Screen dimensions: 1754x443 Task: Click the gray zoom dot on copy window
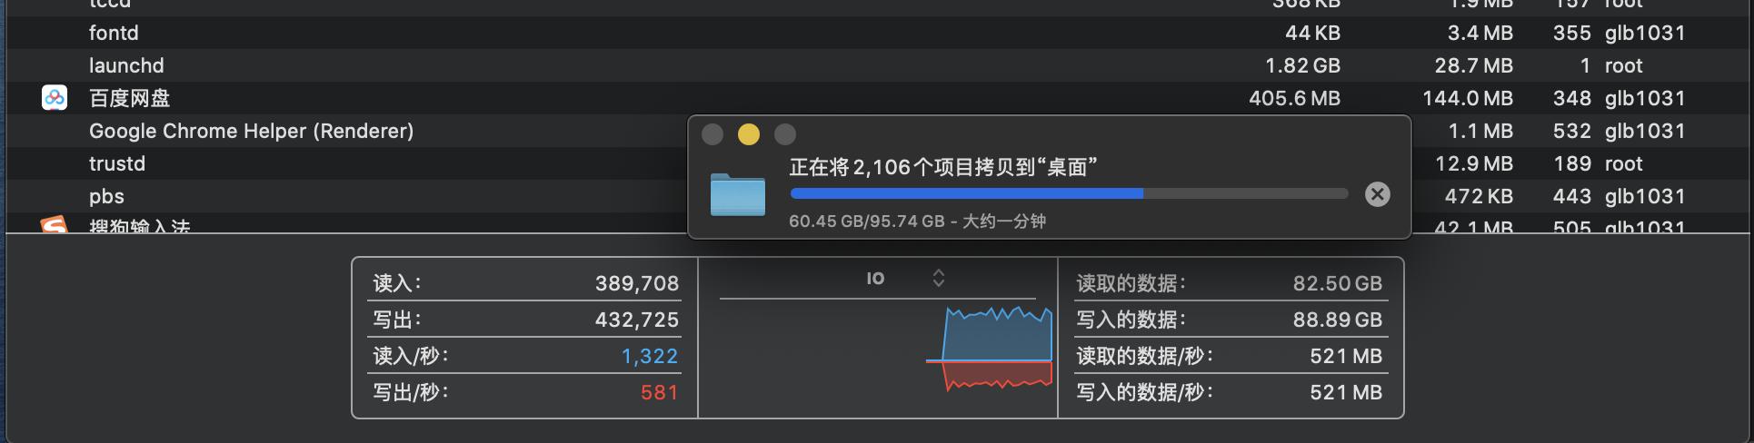point(785,134)
